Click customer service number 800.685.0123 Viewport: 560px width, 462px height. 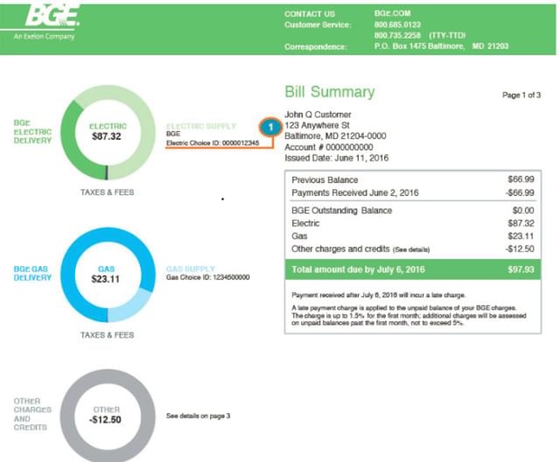pos(397,25)
